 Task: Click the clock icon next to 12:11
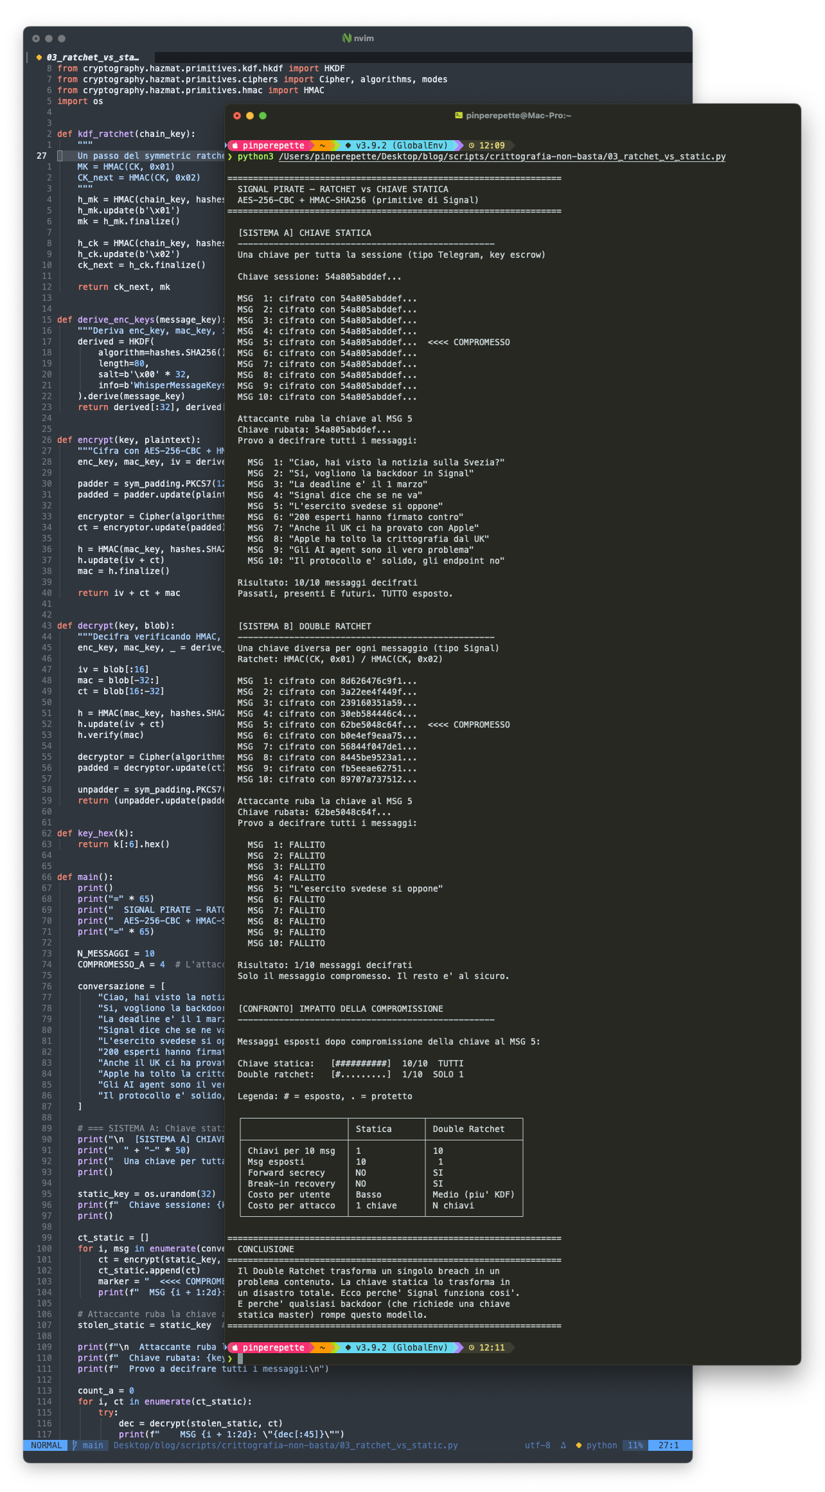471,1347
